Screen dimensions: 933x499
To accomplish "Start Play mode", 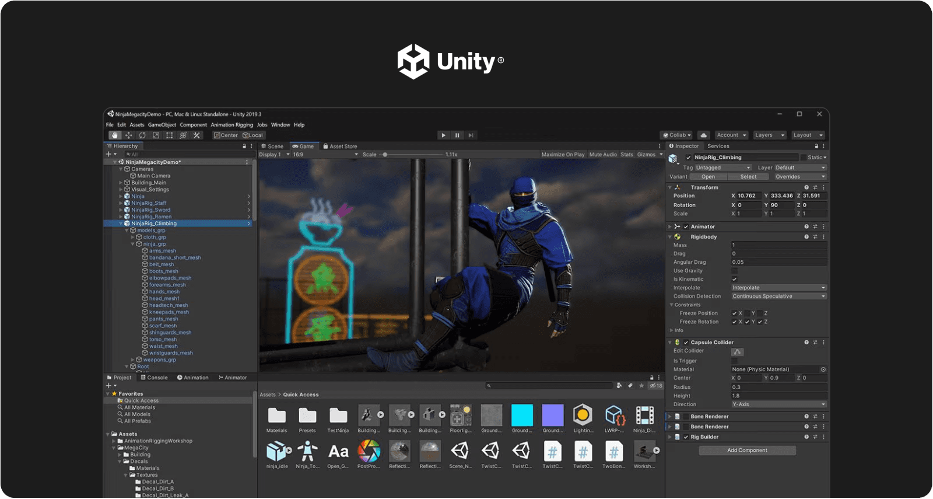I will (444, 135).
